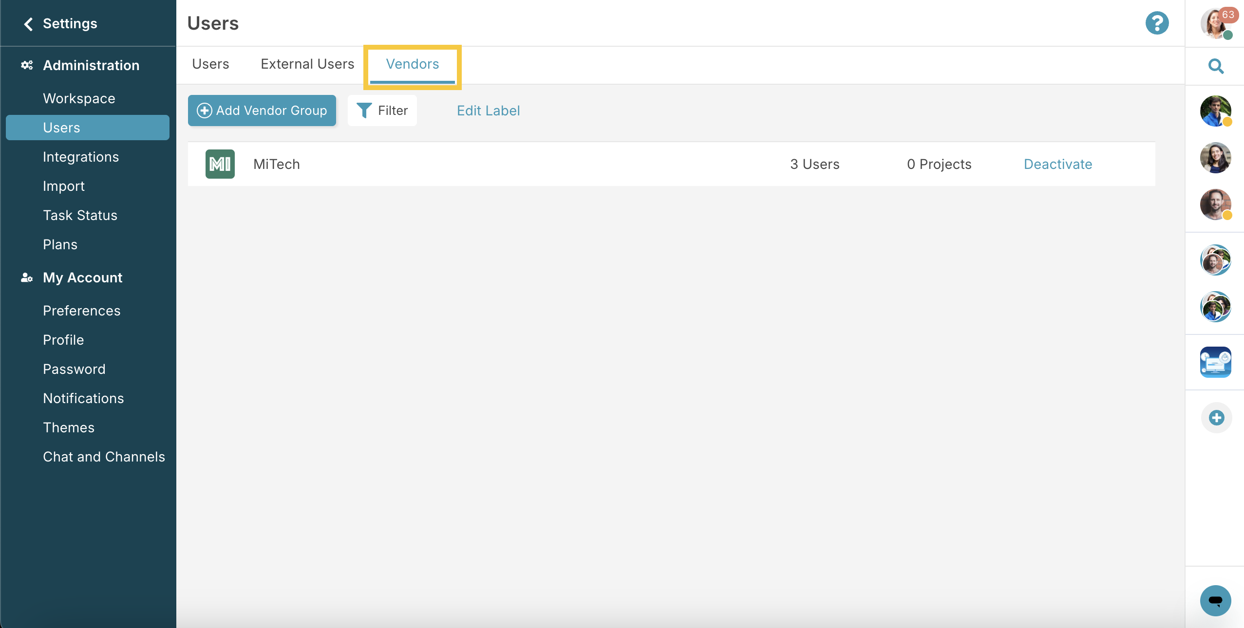Screen dimensions: 1244x628
Task: Select the topmost contact avatar in right rail
Action: point(1217,111)
